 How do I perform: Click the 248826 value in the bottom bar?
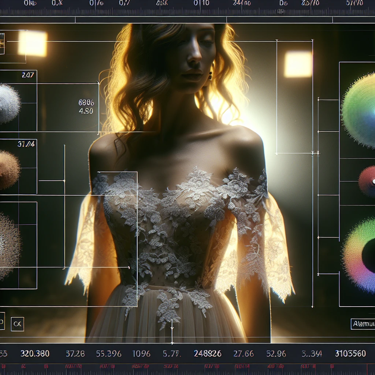coord(207,353)
